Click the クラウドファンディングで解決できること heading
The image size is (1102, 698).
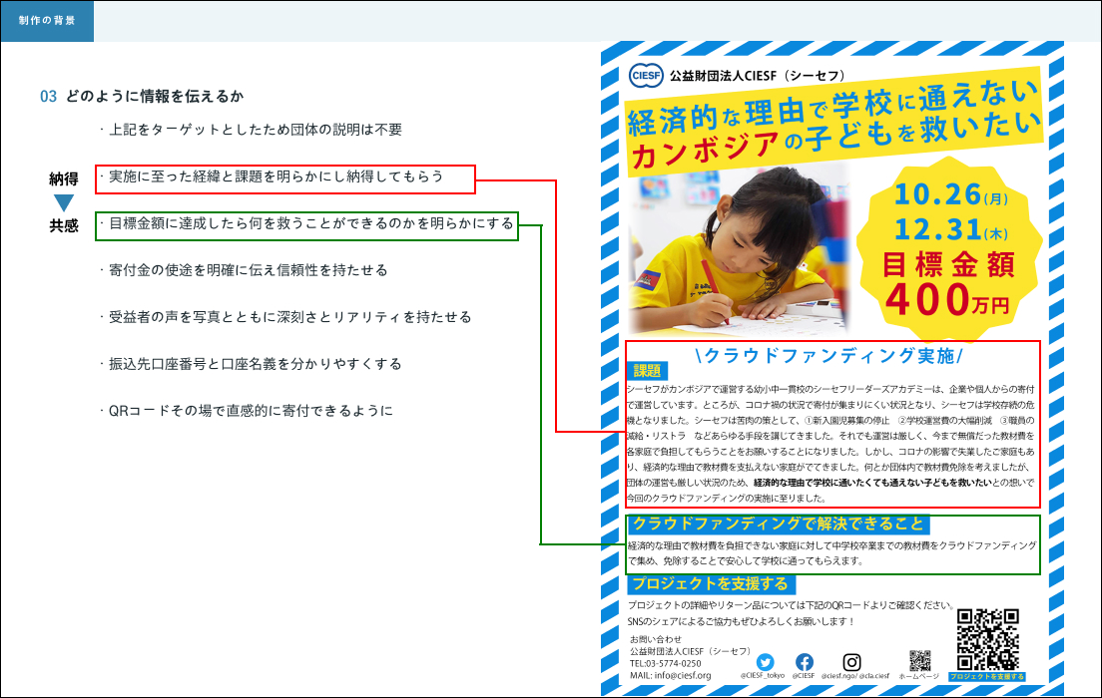(779, 523)
